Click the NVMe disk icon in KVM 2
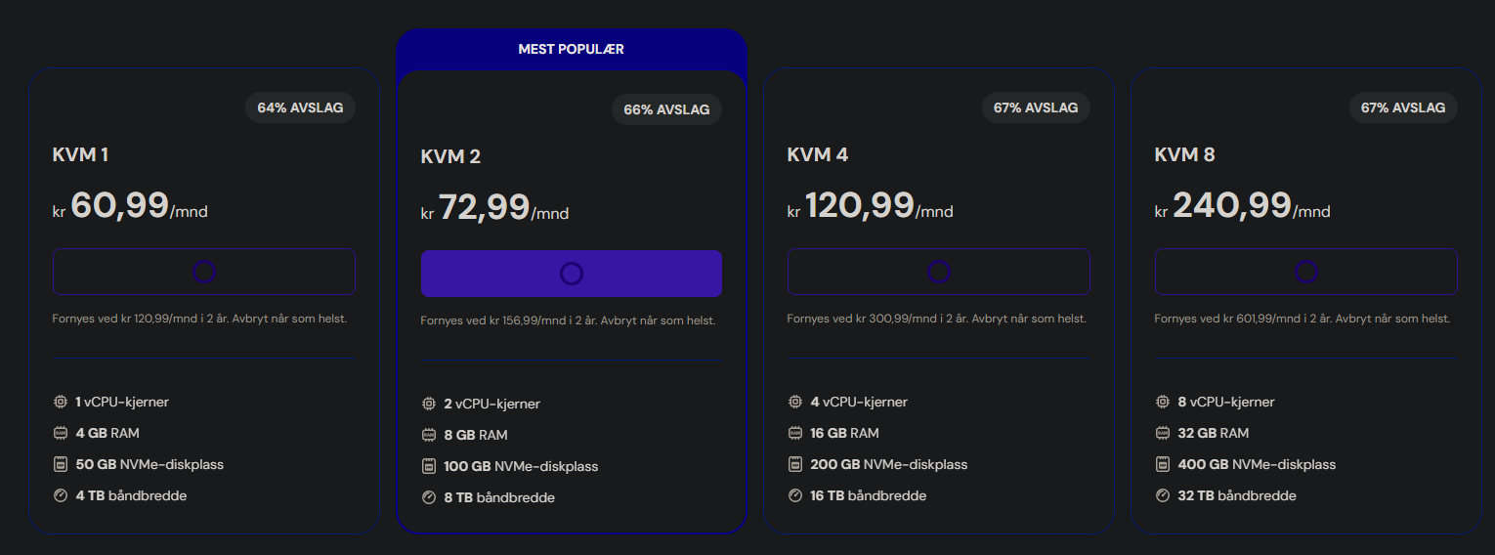1495x555 pixels. 428,466
